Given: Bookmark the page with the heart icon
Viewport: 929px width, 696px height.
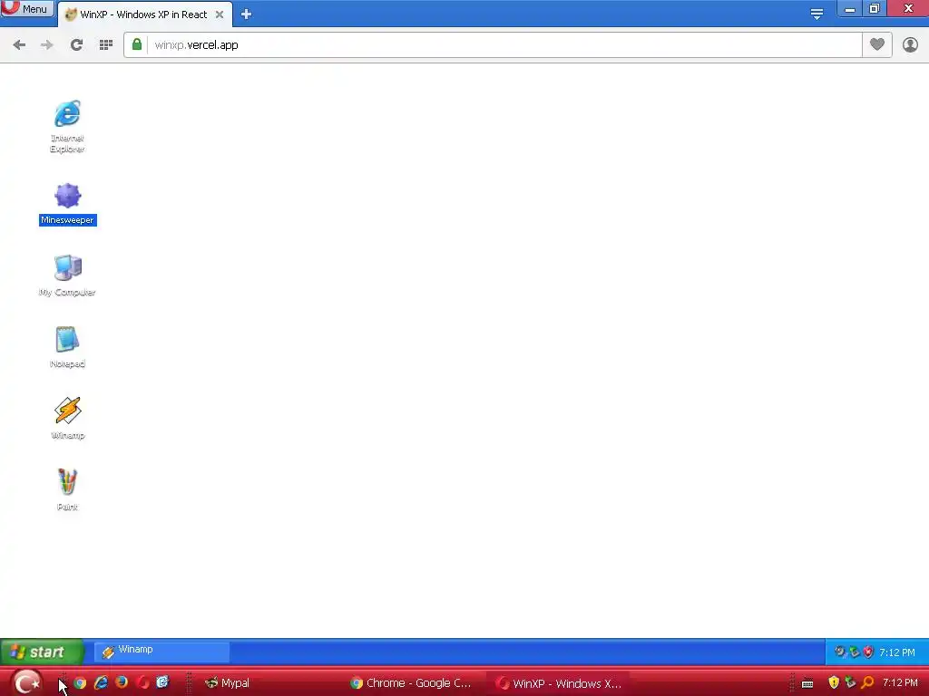Looking at the screenshot, I should tap(877, 45).
